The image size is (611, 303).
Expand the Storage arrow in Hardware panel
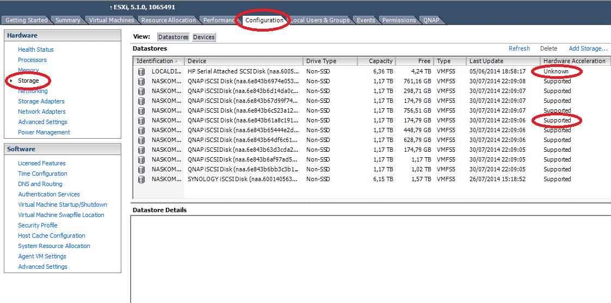(11, 81)
